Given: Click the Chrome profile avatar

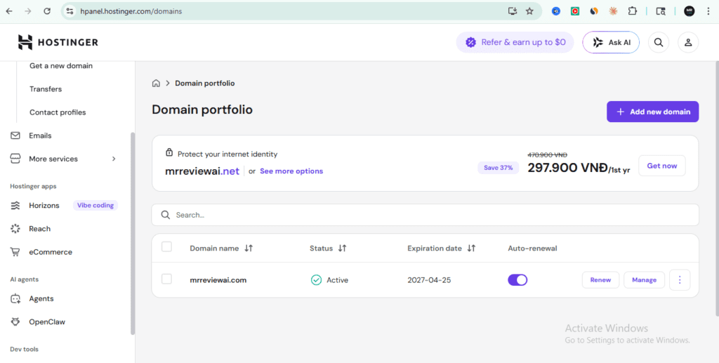Looking at the screenshot, I should tap(690, 11).
